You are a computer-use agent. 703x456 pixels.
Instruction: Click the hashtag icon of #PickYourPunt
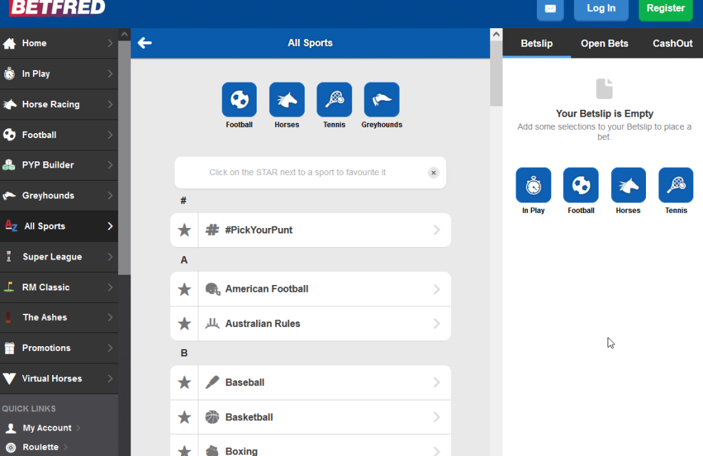point(212,230)
